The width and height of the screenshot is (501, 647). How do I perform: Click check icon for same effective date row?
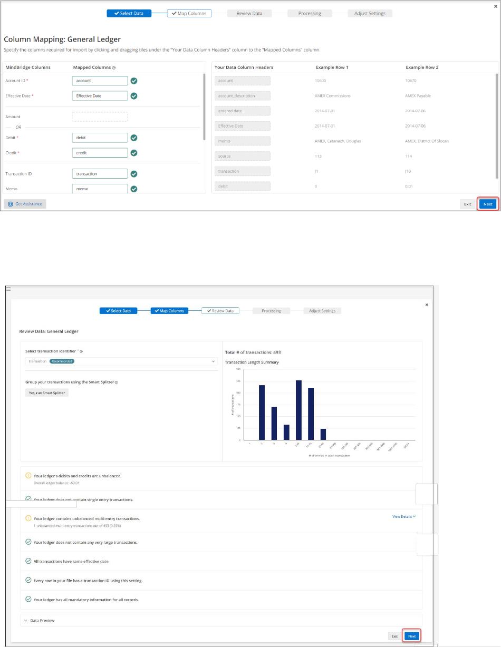pyautogui.click(x=28, y=561)
